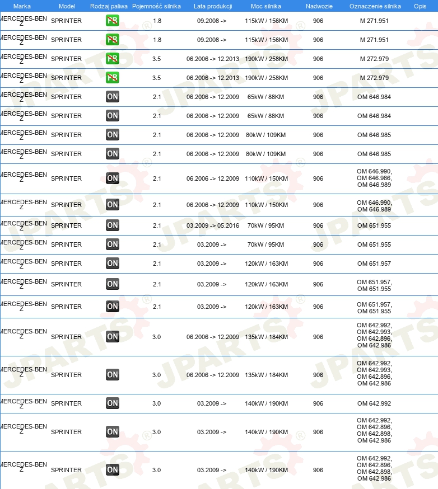Click SPRINTER in the 03.2009 -> 05.2016 row
The width and height of the screenshot is (438, 489).
66,225
